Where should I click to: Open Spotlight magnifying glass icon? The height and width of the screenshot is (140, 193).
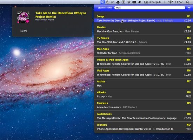(x=187, y=2)
